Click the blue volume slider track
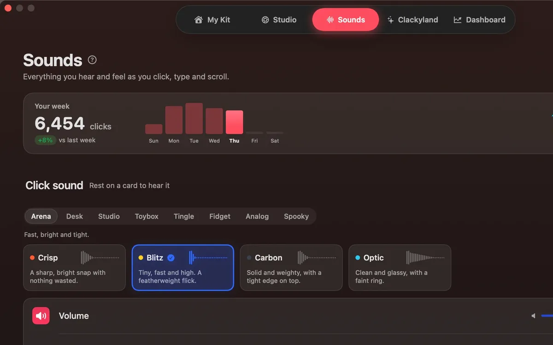Viewport: 553px width, 345px height. pos(547,316)
